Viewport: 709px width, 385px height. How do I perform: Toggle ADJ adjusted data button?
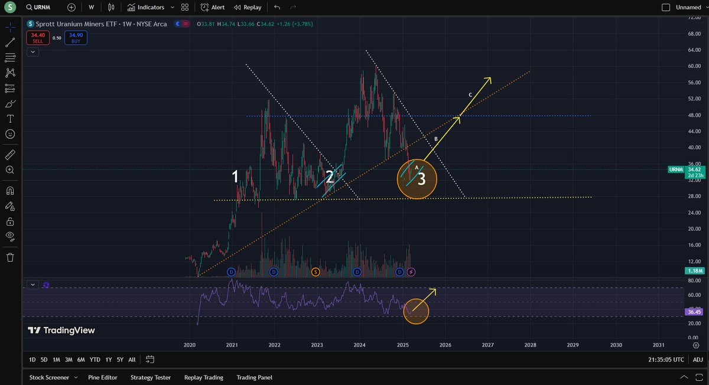pyautogui.click(x=698, y=360)
